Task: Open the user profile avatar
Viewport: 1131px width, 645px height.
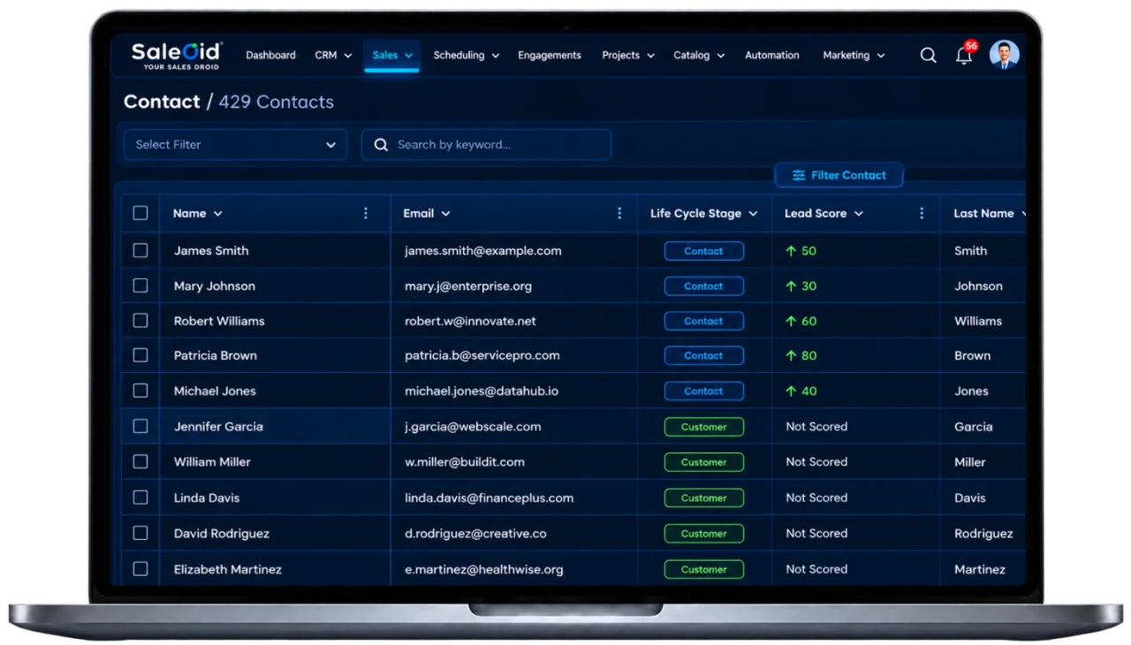Action: [x=1004, y=54]
